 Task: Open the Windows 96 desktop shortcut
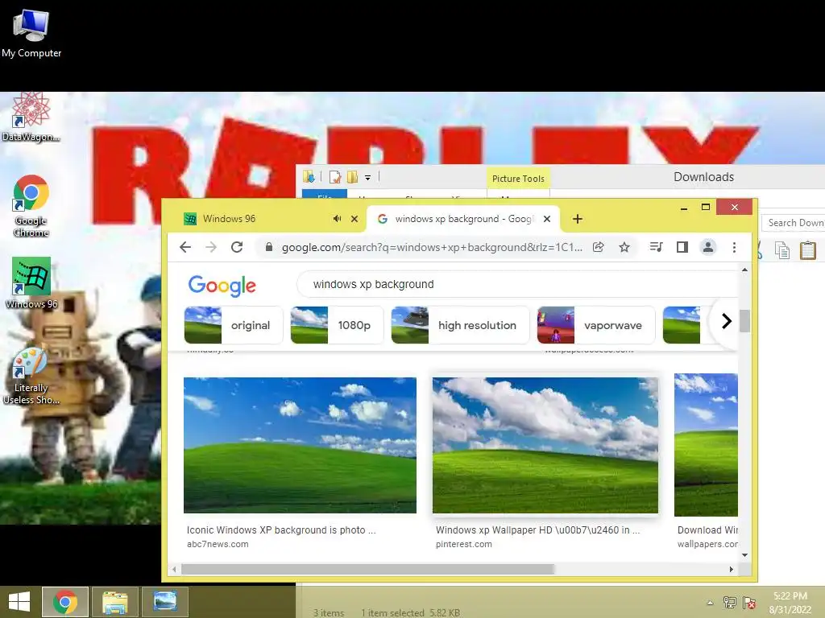coord(31,282)
